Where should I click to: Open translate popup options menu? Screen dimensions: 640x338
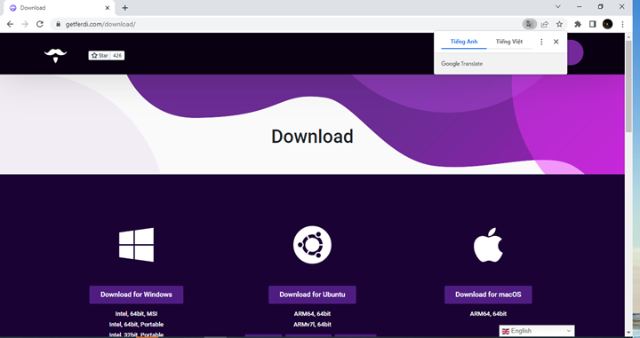(541, 42)
